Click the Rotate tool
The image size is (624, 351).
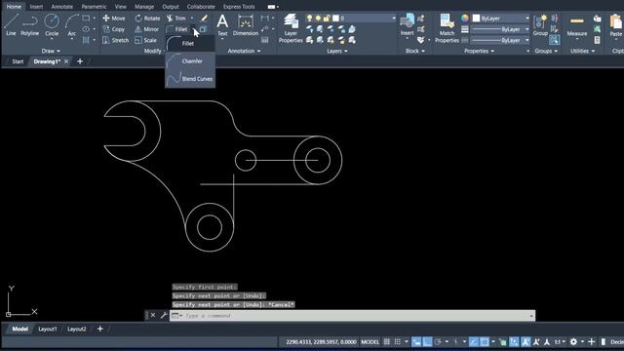147,19
